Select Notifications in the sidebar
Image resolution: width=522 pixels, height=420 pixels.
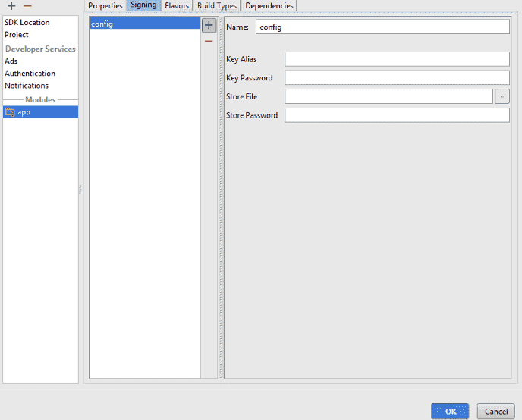pyautogui.click(x=27, y=86)
